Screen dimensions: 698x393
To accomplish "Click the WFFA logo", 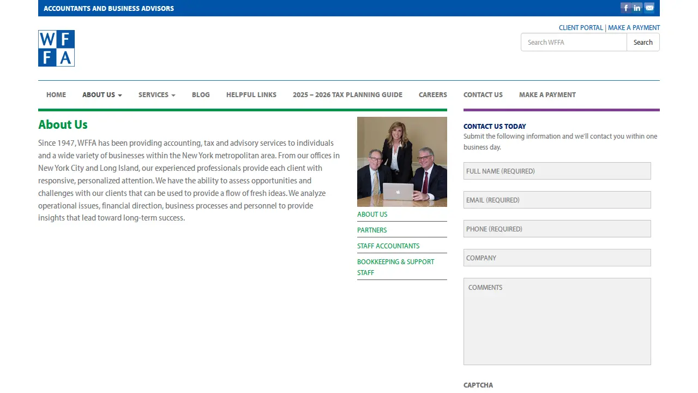I will click(x=56, y=48).
